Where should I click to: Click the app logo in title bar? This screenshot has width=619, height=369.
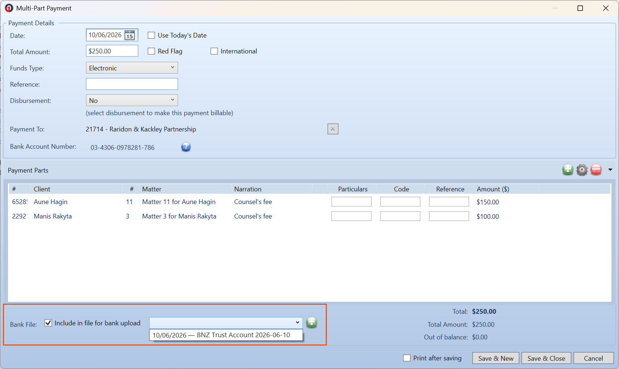[9, 8]
